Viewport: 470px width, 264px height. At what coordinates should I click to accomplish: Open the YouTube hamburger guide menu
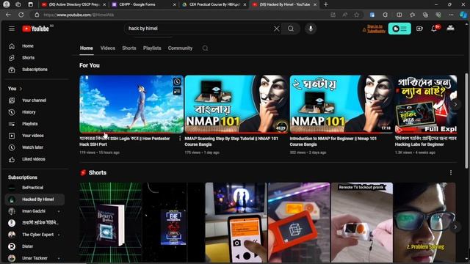[x=12, y=29]
